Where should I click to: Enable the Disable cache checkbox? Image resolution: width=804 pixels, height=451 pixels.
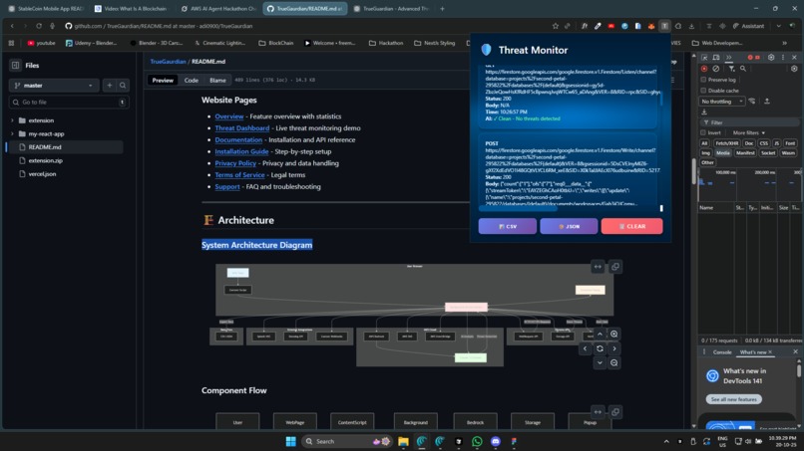[703, 91]
